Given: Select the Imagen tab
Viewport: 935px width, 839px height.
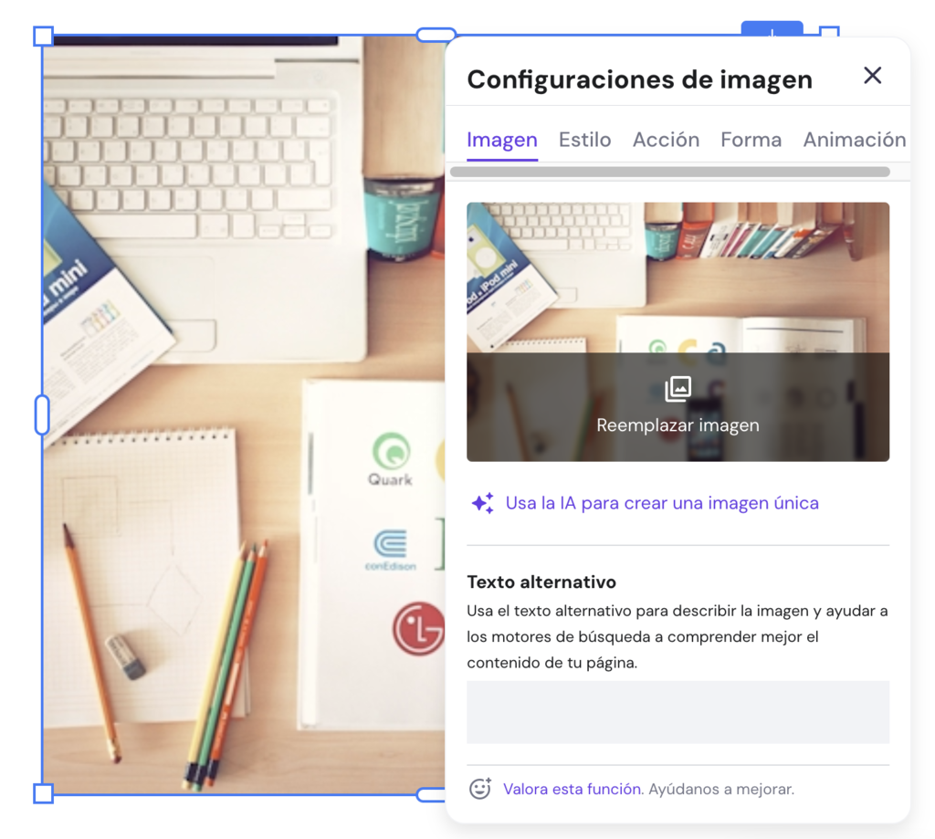Looking at the screenshot, I should (x=501, y=139).
